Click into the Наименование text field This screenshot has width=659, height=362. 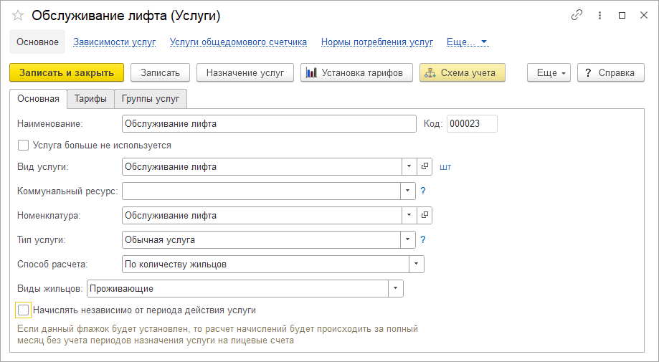[x=269, y=124]
